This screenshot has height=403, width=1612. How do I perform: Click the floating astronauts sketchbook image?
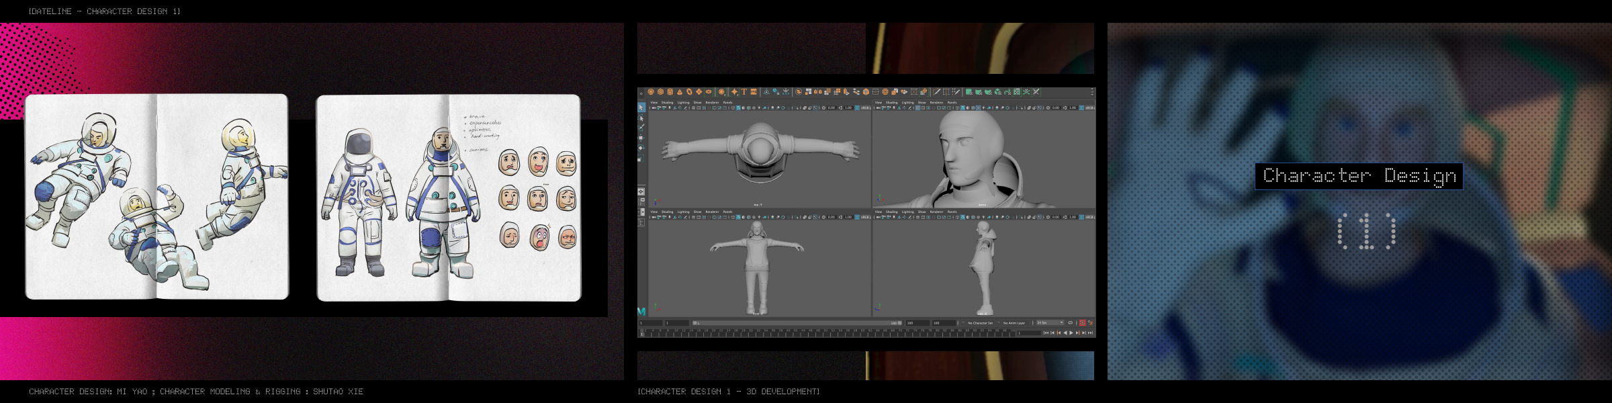(x=157, y=196)
